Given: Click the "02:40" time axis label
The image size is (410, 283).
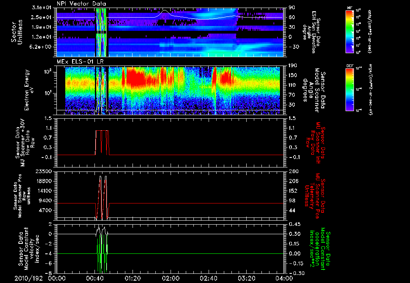Looking at the screenshot, I should click(x=208, y=278).
